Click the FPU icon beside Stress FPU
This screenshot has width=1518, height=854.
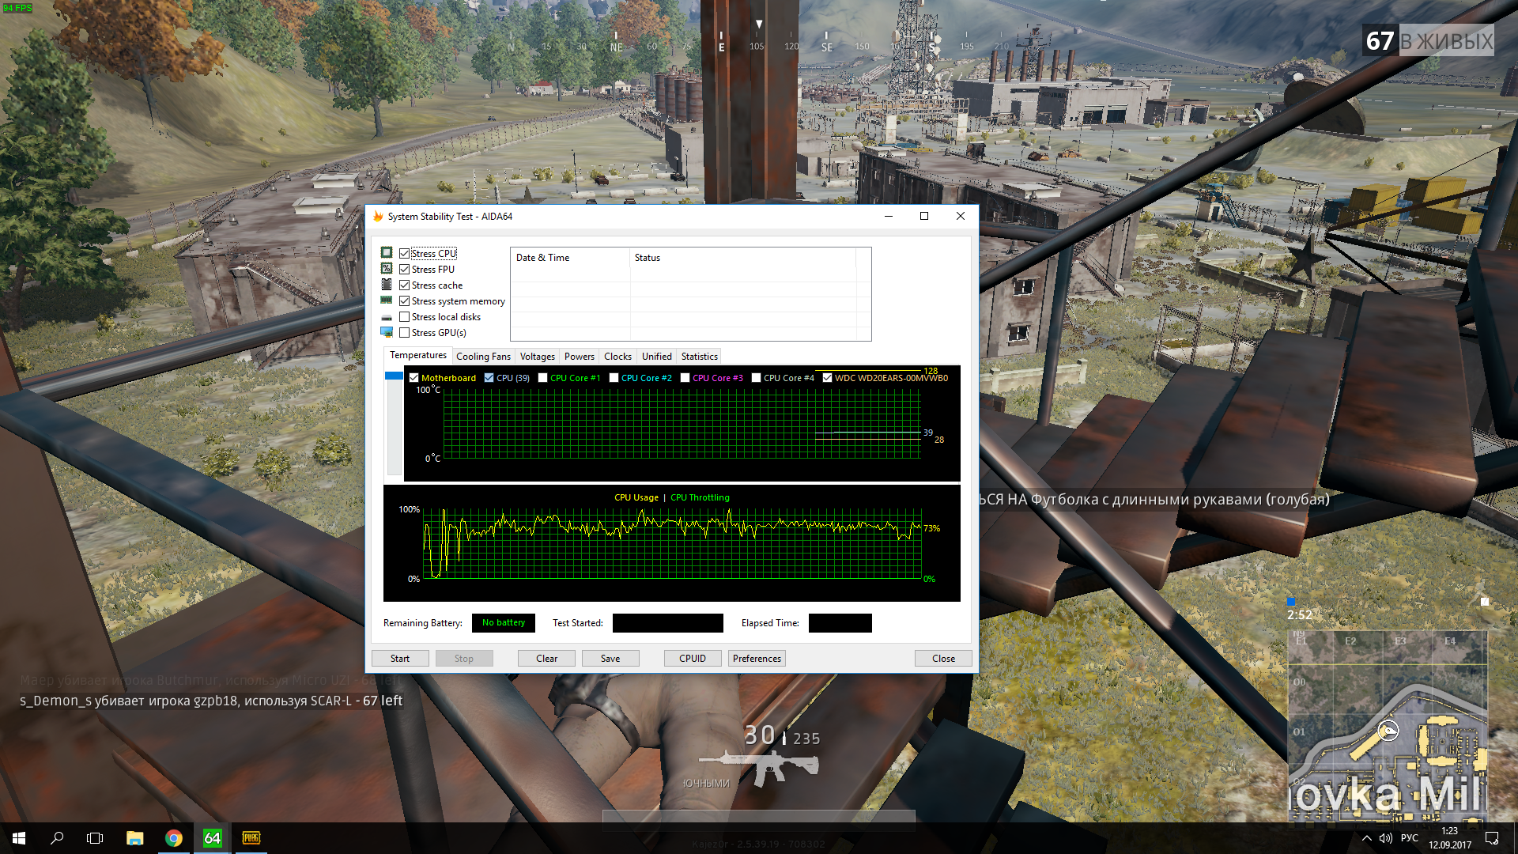point(387,269)
